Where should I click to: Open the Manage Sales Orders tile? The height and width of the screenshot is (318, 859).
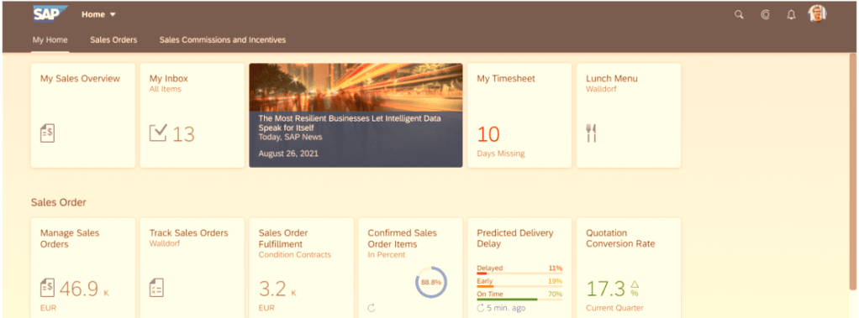coord(82,268)
